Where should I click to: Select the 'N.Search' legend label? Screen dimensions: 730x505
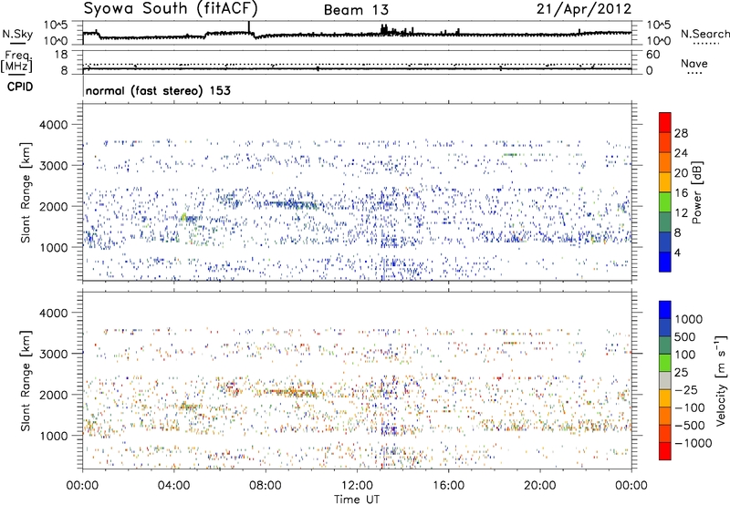coord(705,34)
